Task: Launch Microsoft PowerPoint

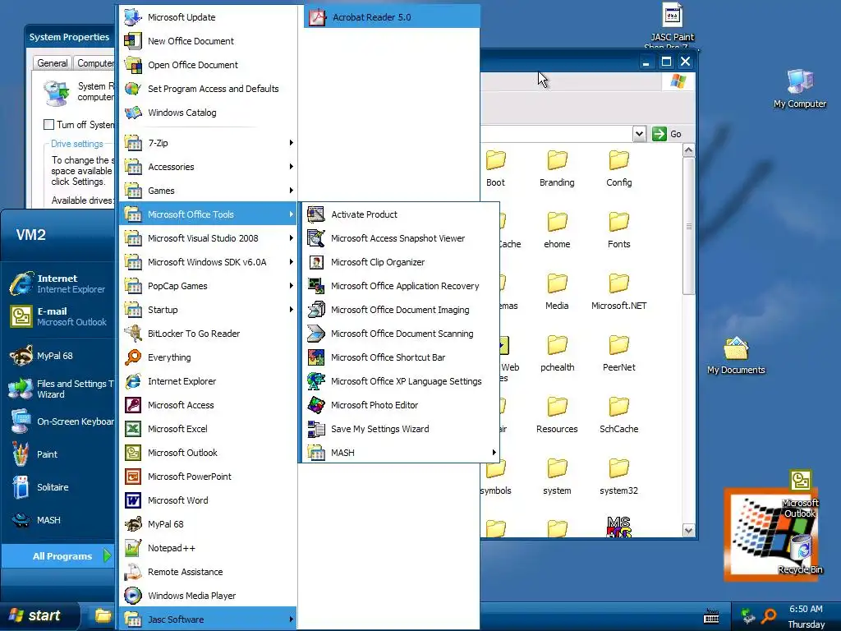Action: 208,477
